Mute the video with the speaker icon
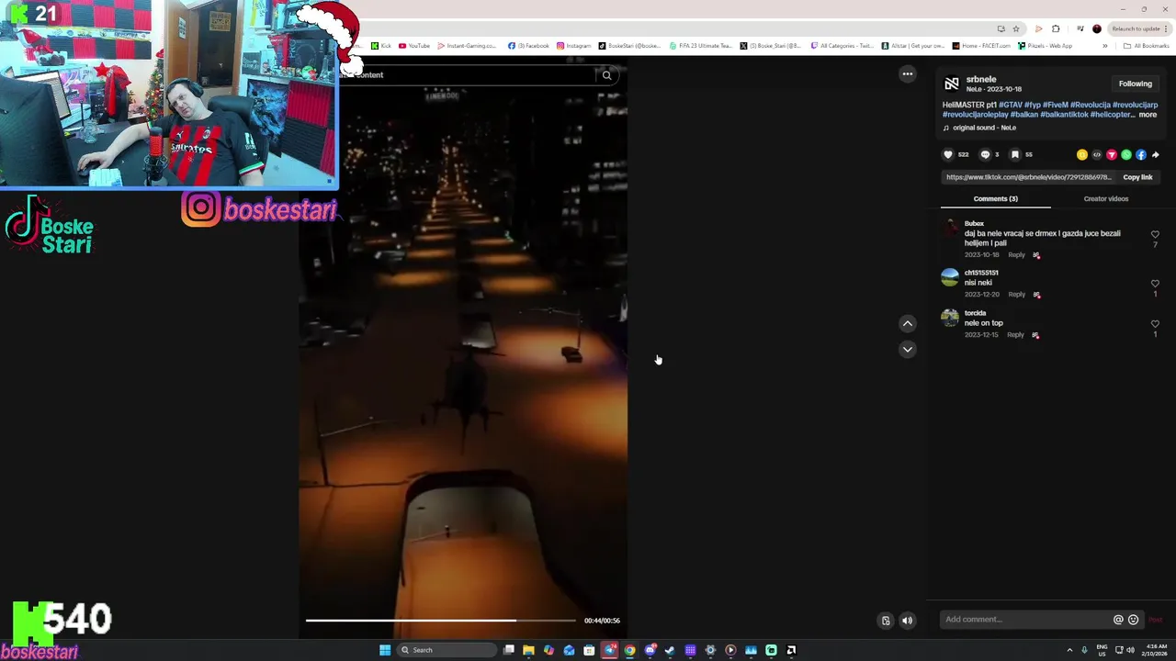This screenshot has height=661, width=1176. [x=907, y=621]
